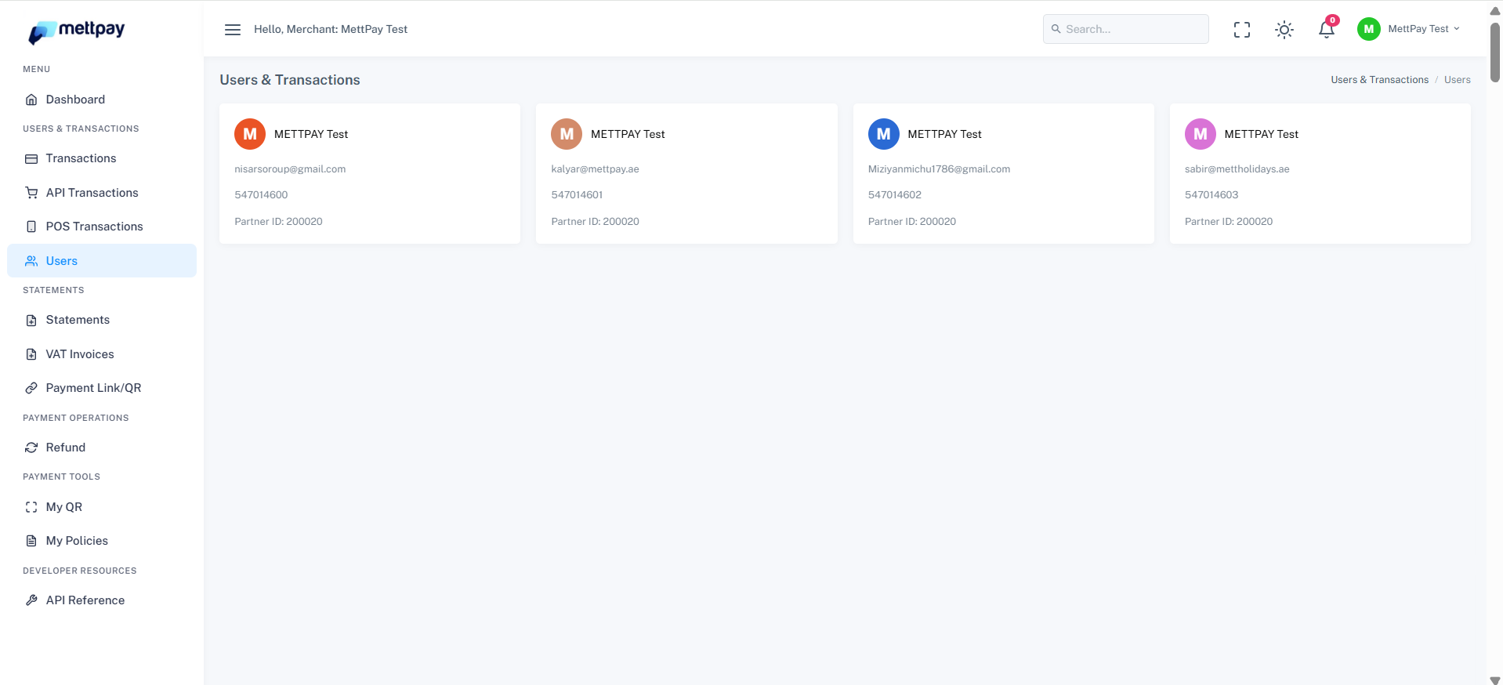This screenshot has height=685, width=1503.
Task: Open API Reference page
Action: tap(102, 600)
